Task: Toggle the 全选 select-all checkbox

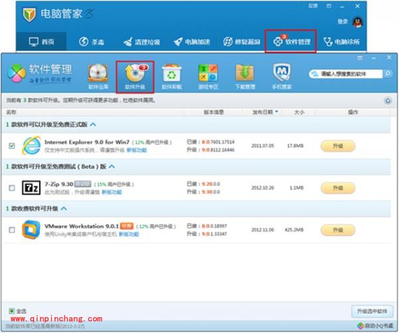Action: click(x=11, y=311)
